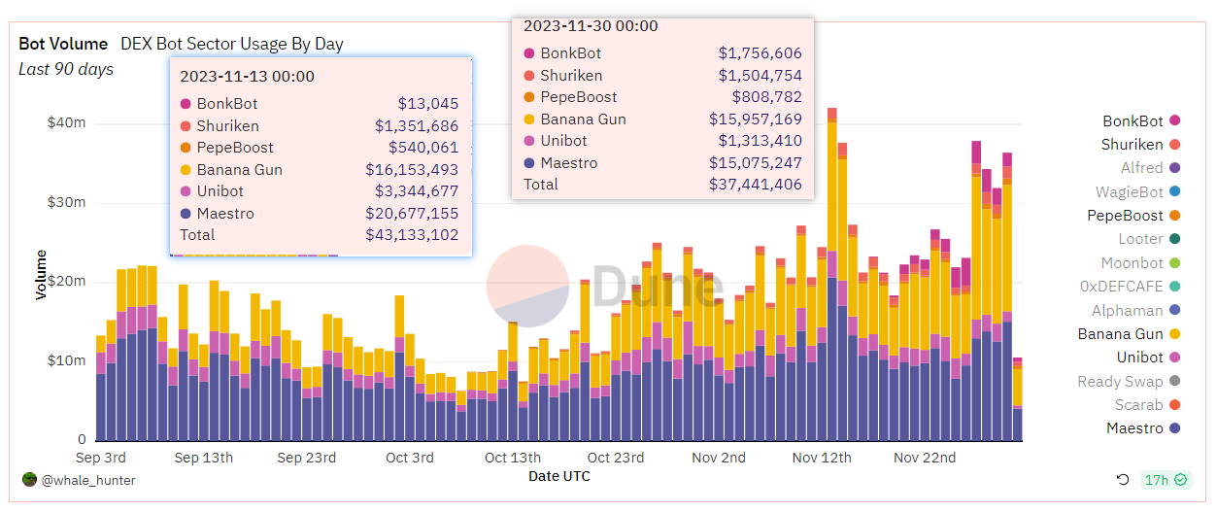Screen dimensions: 1217x512
Task: Click the Looter dark green legend dot
Action: click(1175, 239)
